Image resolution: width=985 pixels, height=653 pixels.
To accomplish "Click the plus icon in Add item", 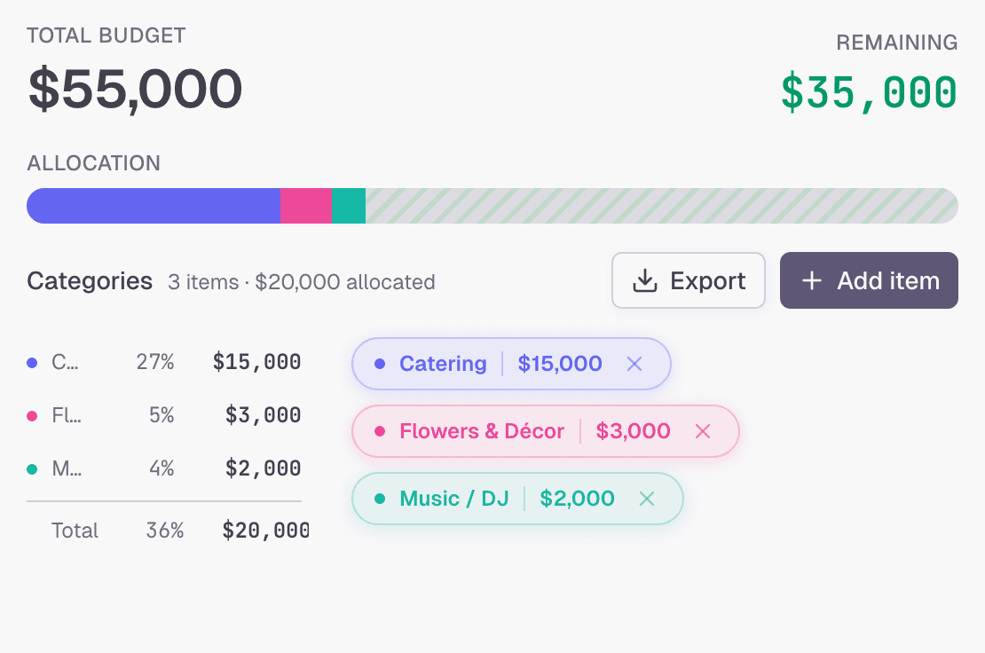I will point(811,281).
